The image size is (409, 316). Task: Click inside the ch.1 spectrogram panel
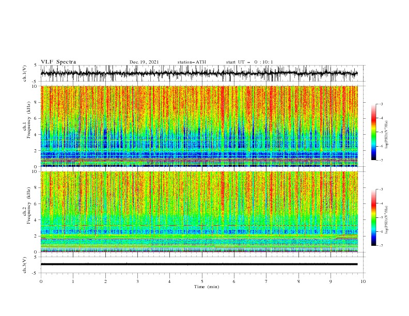click(199, 126)
